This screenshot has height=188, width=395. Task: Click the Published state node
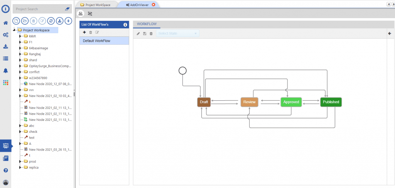[331, 102]
